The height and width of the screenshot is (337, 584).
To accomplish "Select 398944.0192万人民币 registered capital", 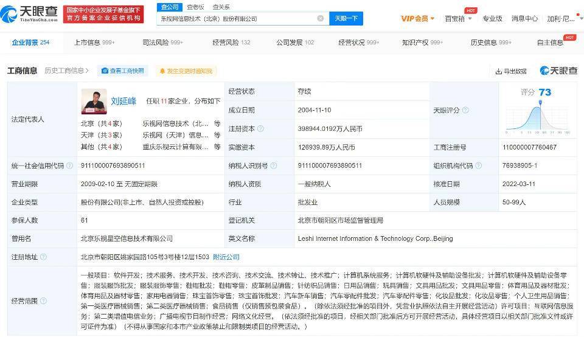I will click(330, 129).
